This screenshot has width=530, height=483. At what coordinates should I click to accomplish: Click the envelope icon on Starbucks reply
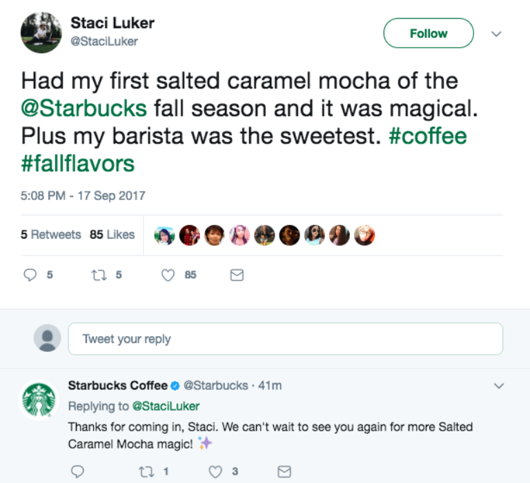pyautogui.click(x=284, y=472)
